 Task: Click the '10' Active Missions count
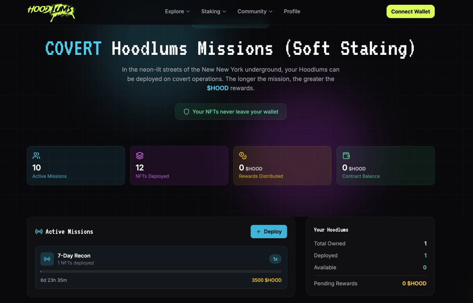pyautogui.click(x=37, y=168)
